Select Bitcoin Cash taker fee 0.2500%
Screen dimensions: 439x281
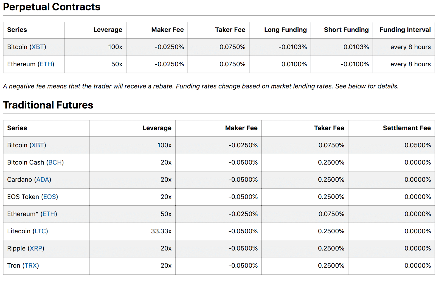tap(331, 163)
